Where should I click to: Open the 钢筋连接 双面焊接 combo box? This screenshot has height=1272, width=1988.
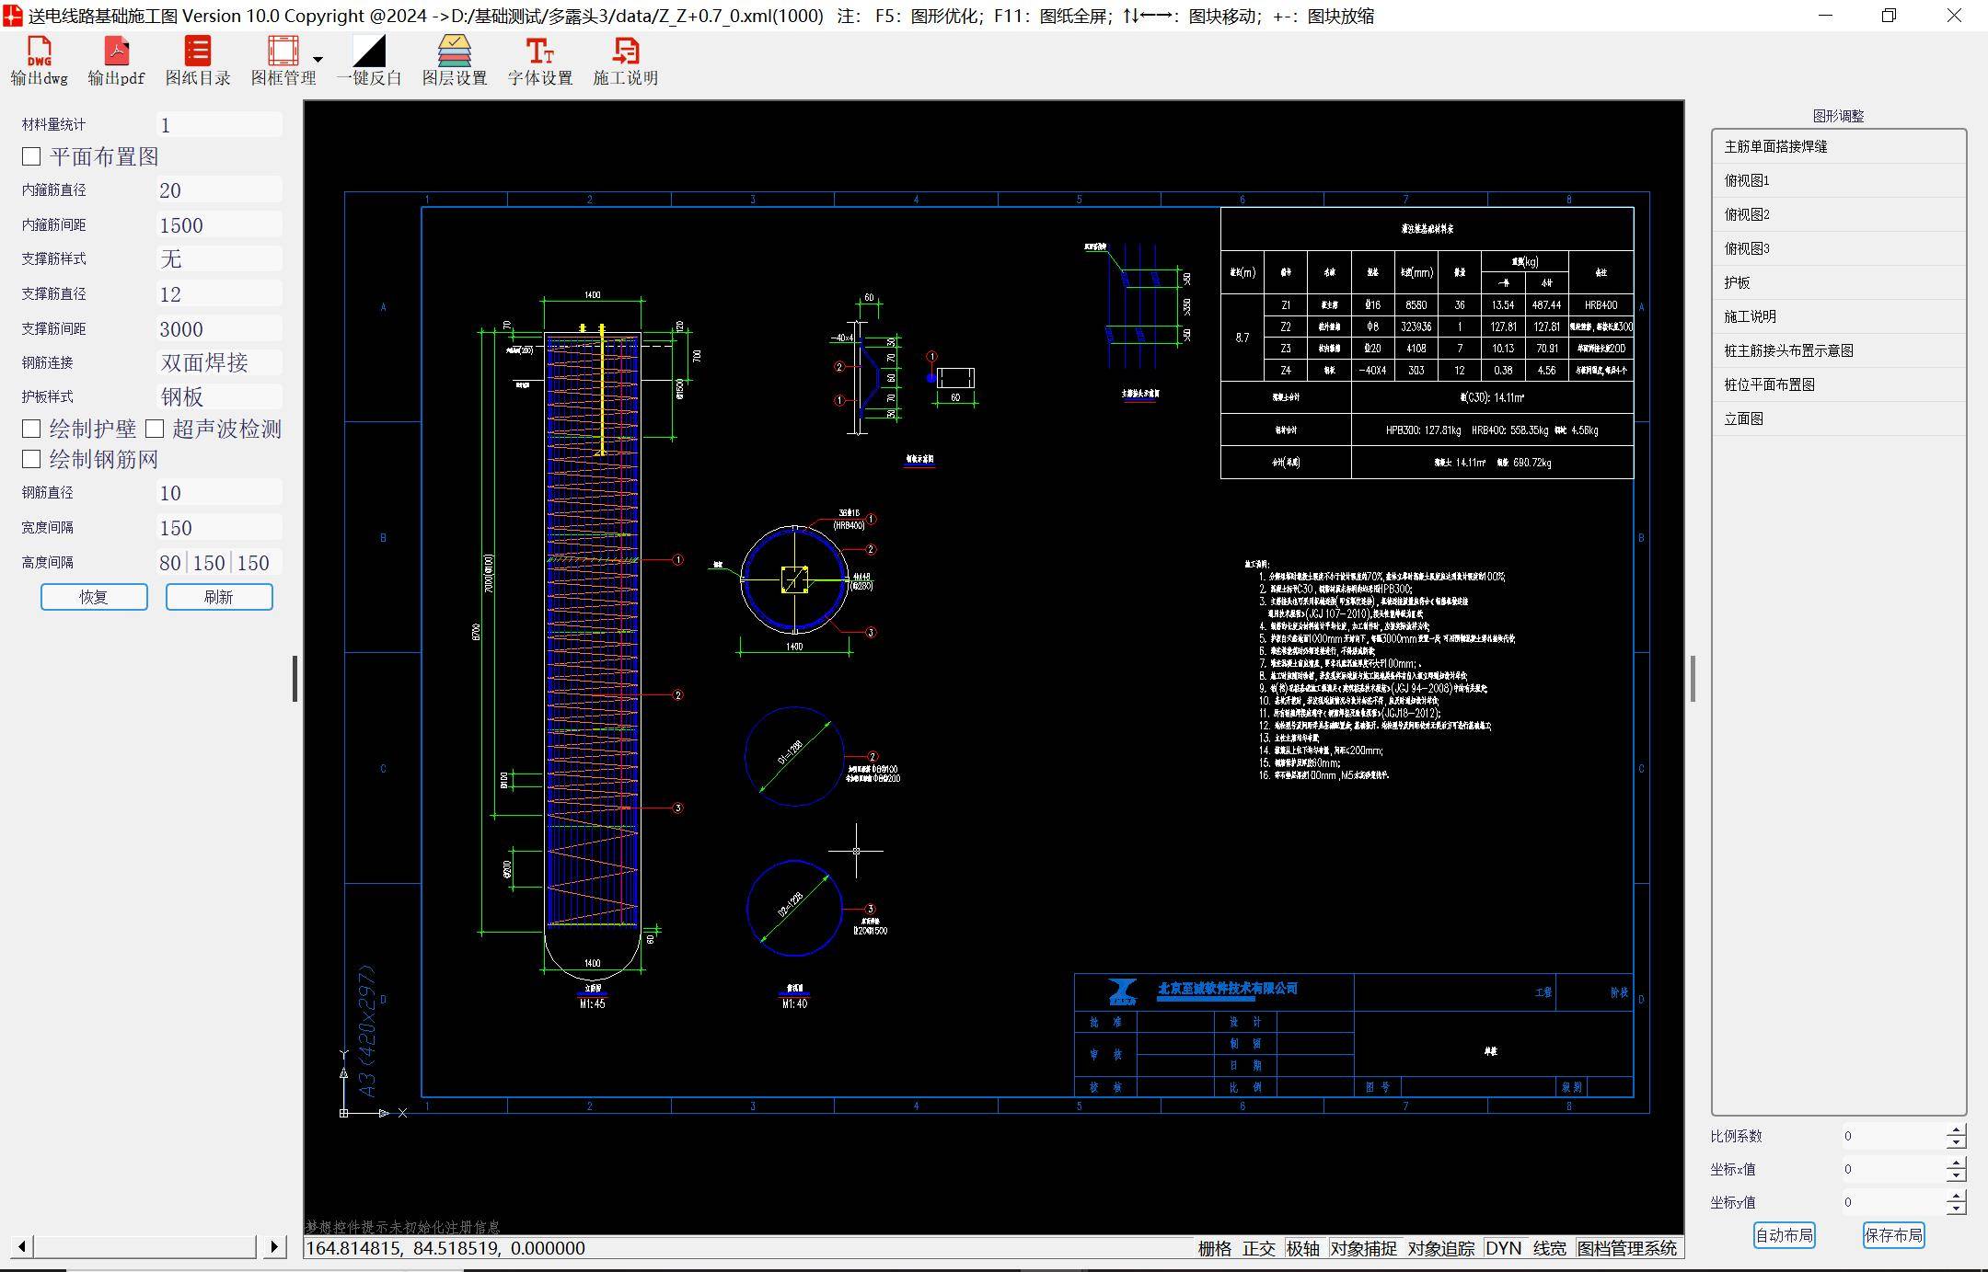219,362
